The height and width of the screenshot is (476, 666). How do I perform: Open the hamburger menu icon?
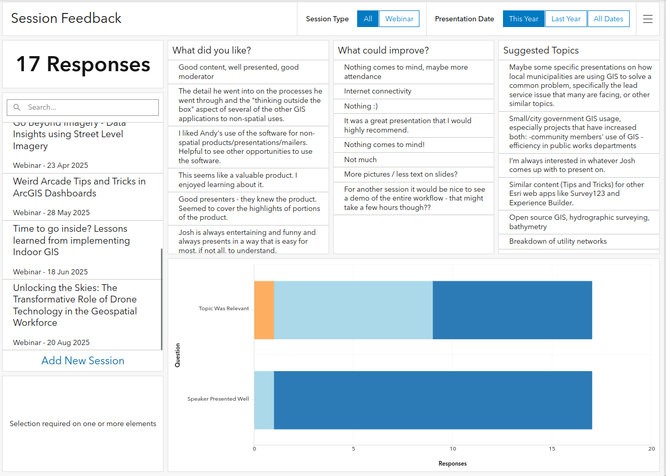pyautogui.click(x=647, y=19)
